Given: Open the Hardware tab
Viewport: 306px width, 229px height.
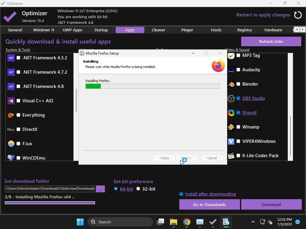Looking at the screenshot, I should pyautogui.click(x=273, y=30).
